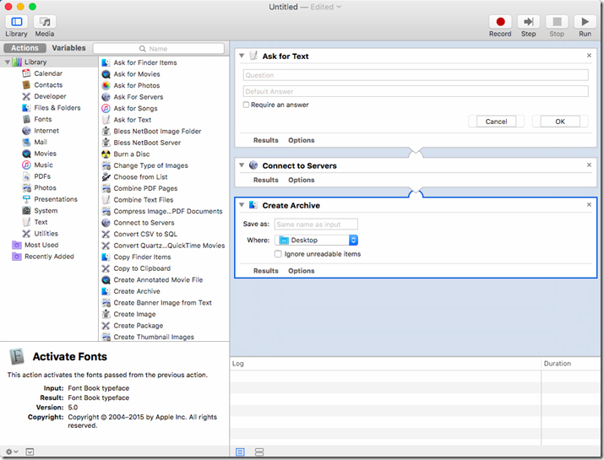
Task: Switch to the Variables tab
Action: [68, 49]
